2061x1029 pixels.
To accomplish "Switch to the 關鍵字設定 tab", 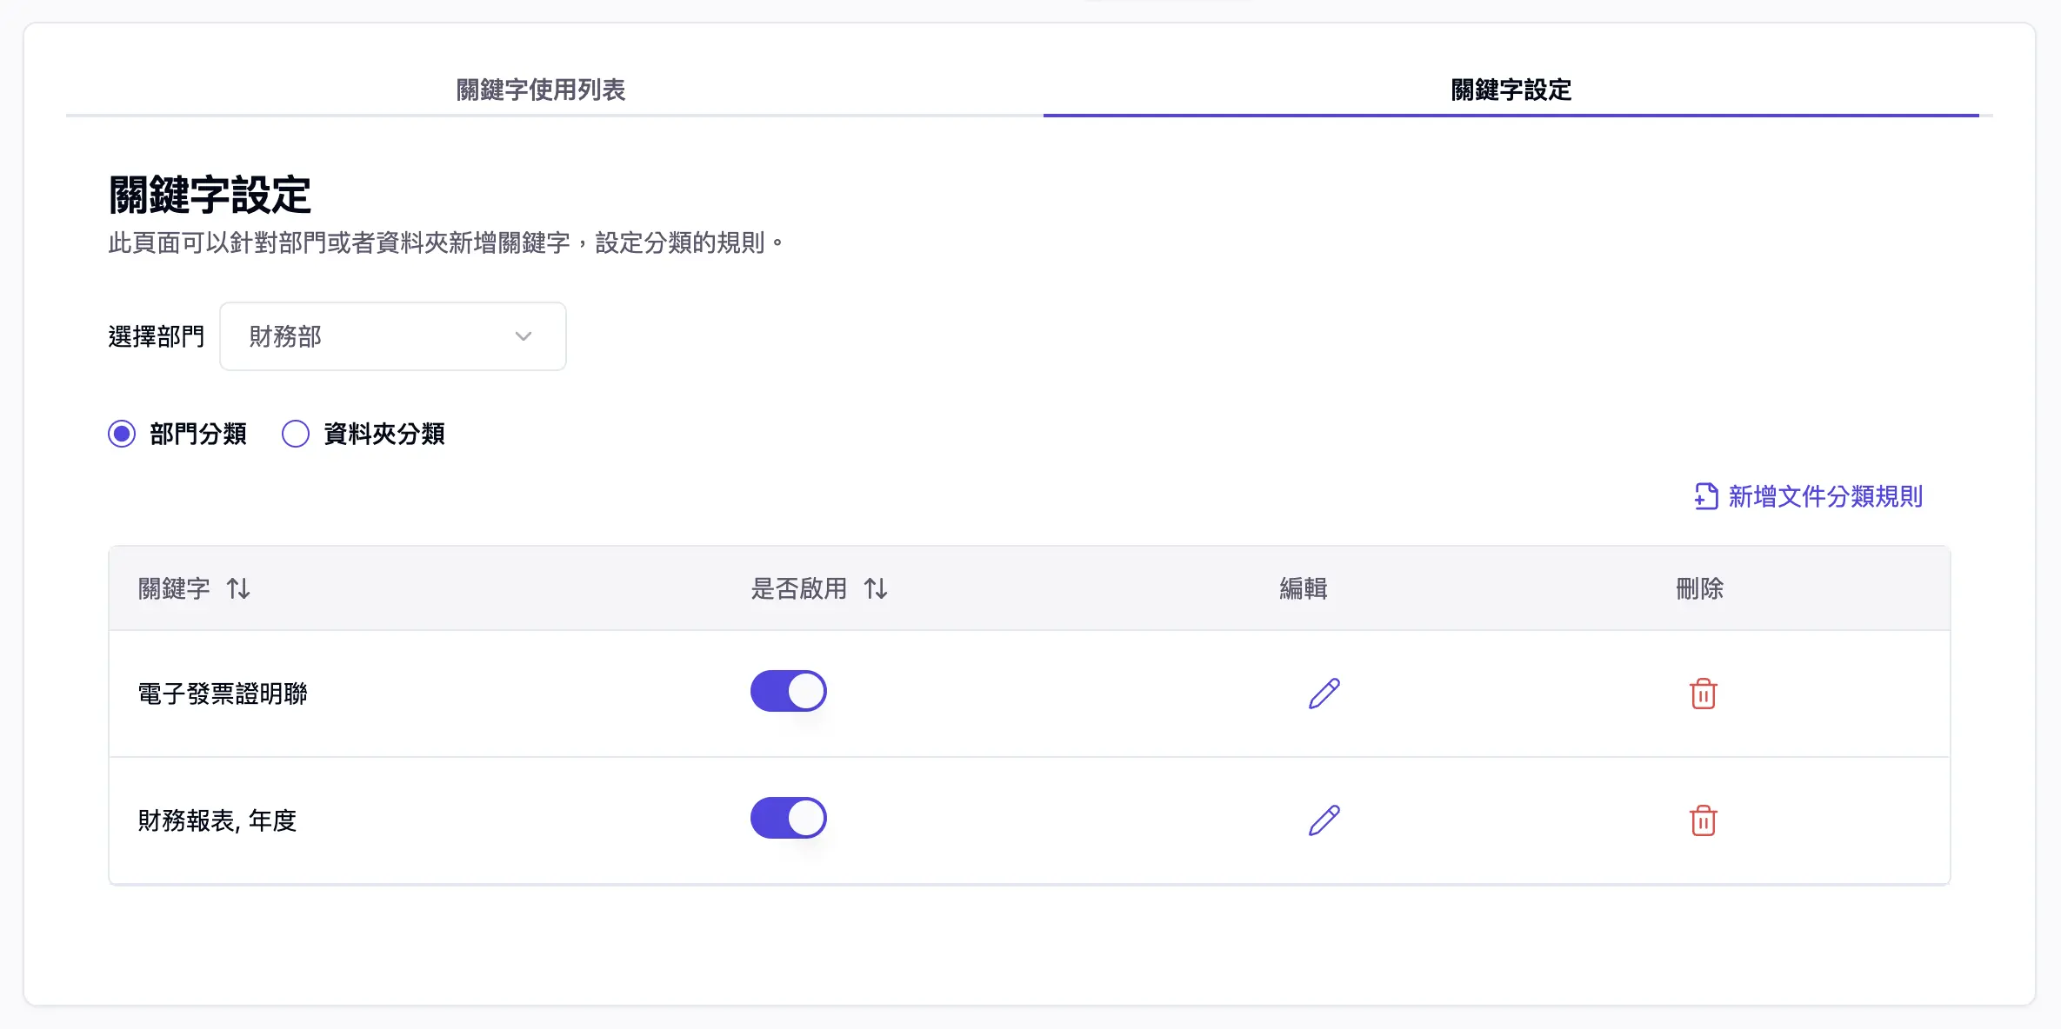I will [1511, 89].
